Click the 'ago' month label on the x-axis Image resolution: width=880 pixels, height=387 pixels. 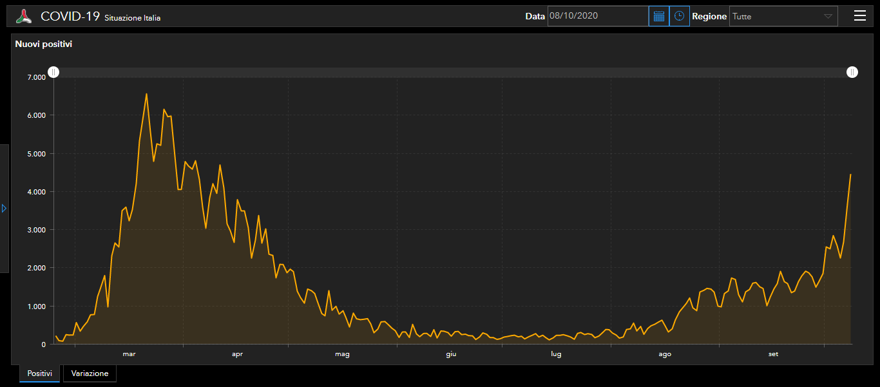665,354
